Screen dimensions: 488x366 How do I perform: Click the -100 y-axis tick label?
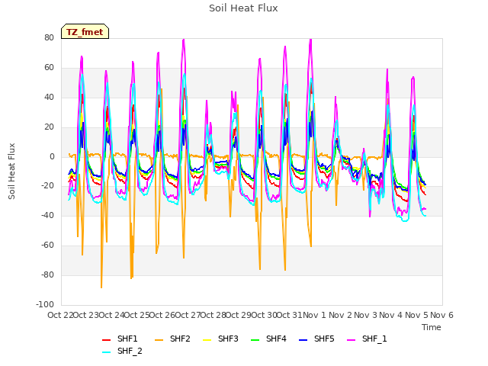click(45, 305)
